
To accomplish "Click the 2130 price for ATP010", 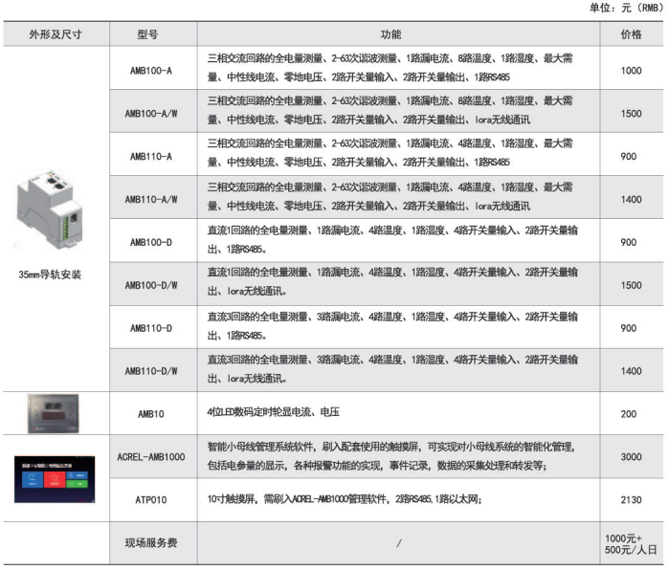I will 631,499.
